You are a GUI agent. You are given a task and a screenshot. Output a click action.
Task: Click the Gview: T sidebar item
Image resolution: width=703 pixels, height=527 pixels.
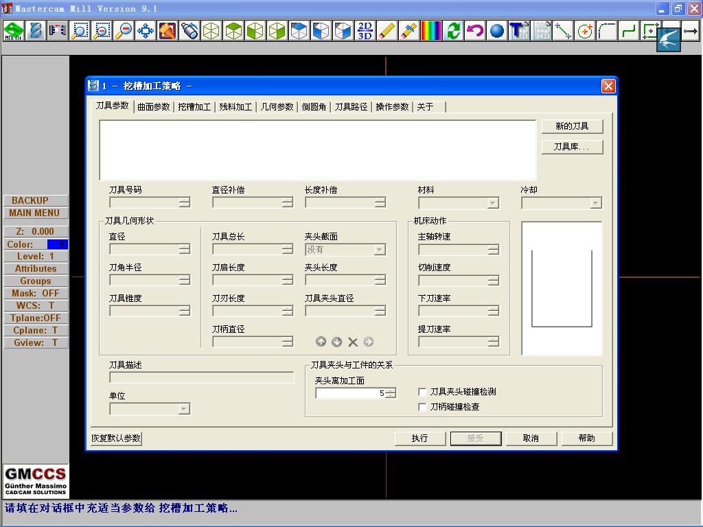pos(36,342)
